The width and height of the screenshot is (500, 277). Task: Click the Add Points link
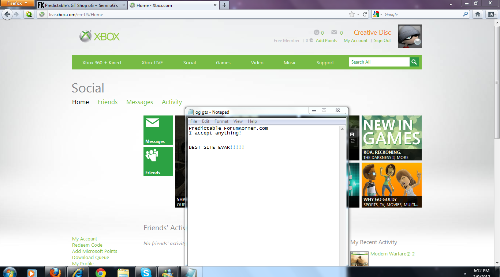point(327,41)
